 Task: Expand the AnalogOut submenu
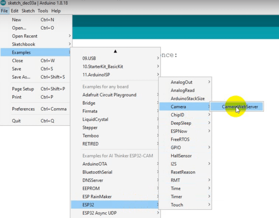(185, 82)
